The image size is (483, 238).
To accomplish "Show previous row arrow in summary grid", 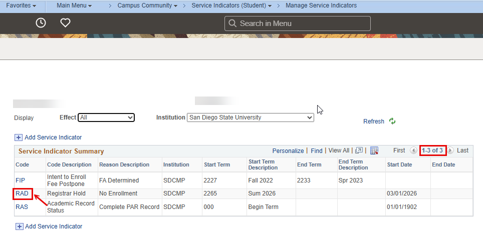I will [x=413, y=150].
